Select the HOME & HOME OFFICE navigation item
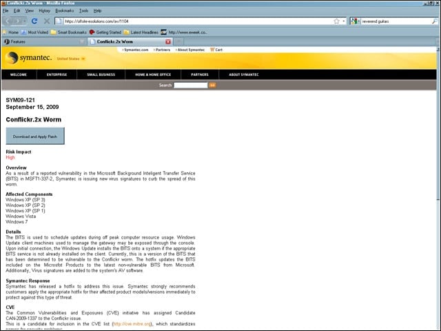Image resolution: width=441 pixels, height=331 pixels. [x=153, y=74]
